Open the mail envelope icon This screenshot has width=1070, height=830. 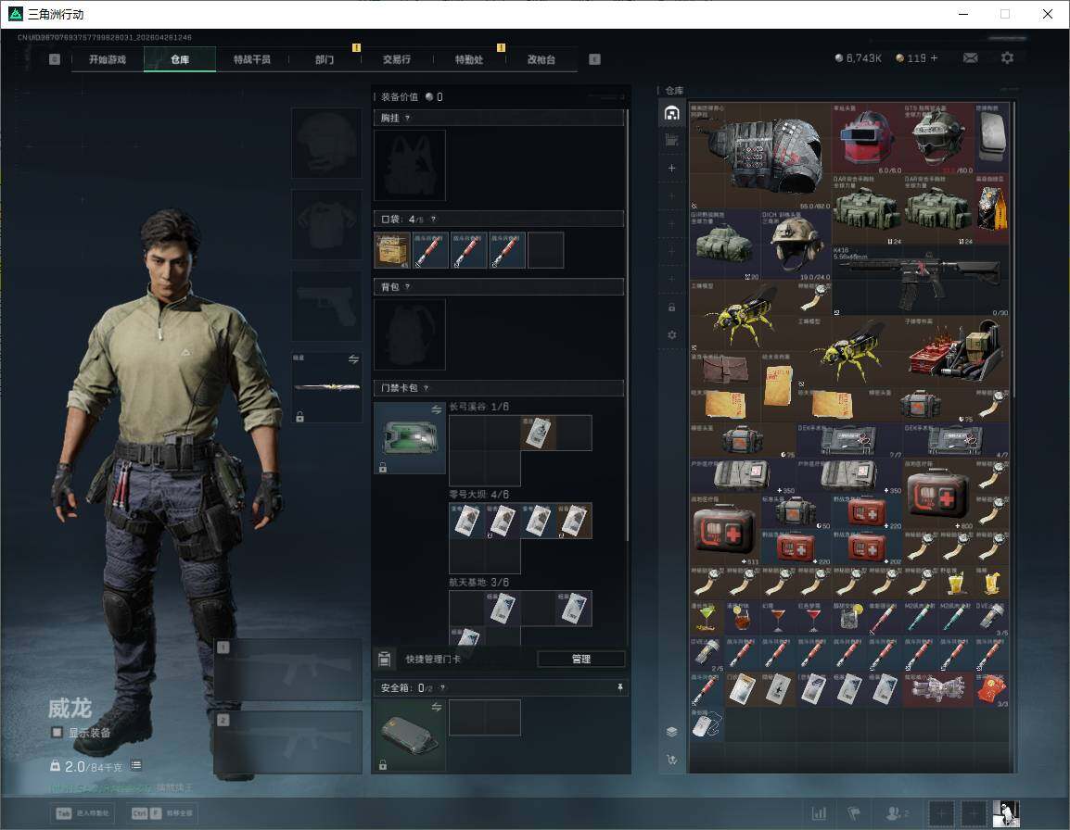click(x=970, y=58)
